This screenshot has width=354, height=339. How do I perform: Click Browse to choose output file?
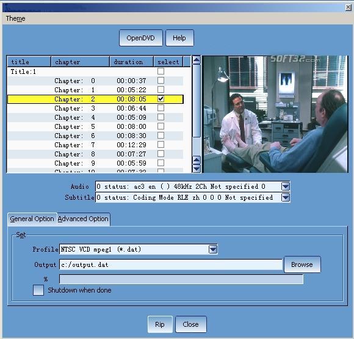302,264
